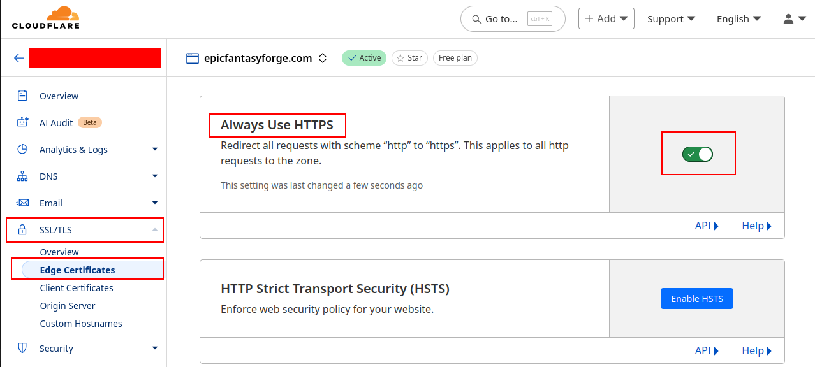Click the Always Use HTTPS heading
Screen dimensions: 815x367
click(277, 125)
